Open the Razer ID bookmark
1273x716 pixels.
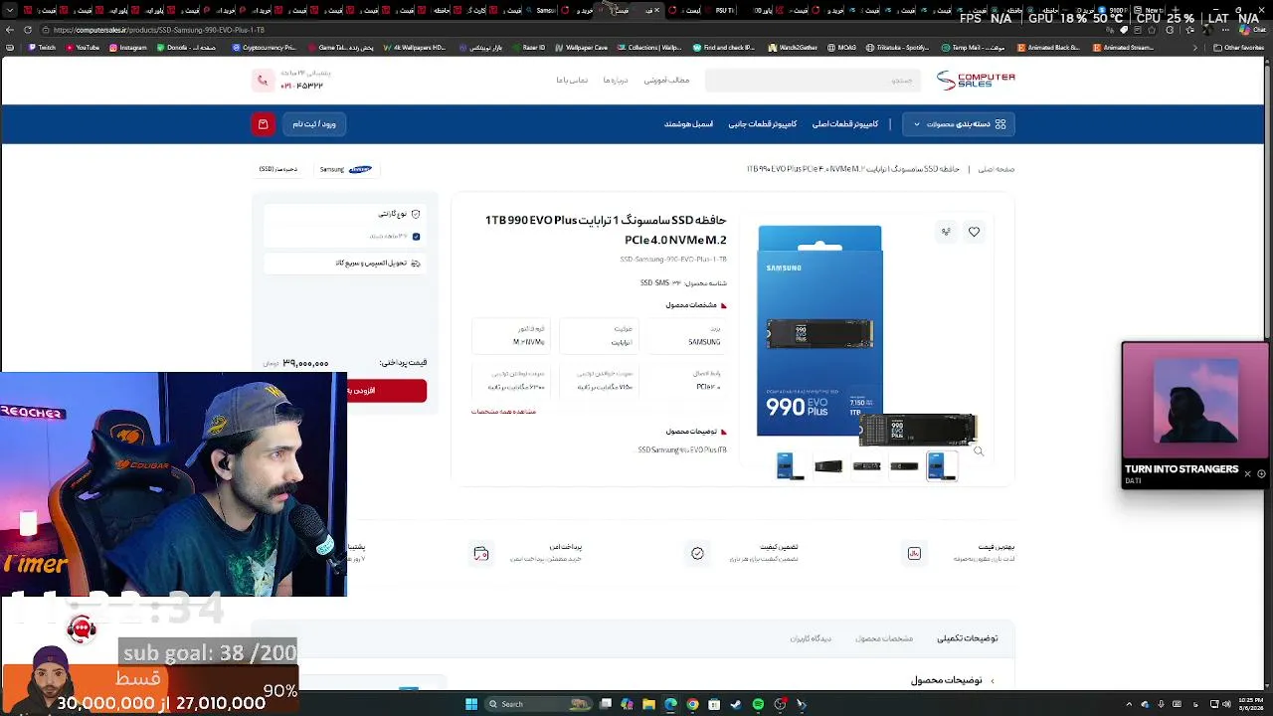click(528, 47)
